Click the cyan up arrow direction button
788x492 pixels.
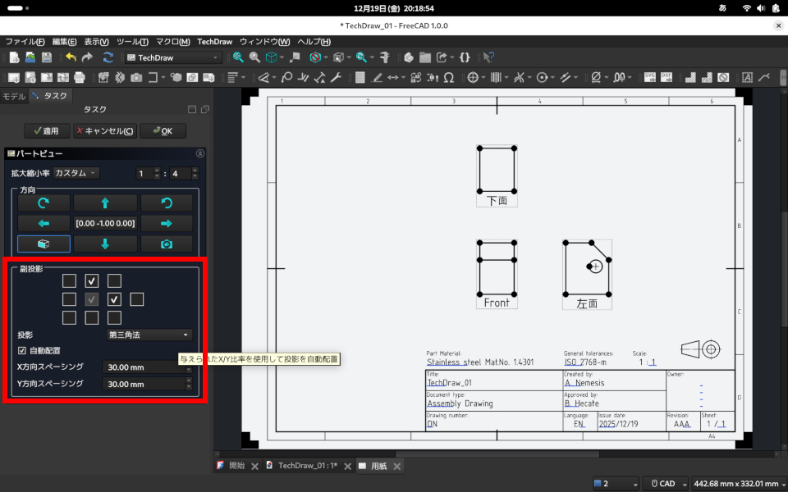click(105, 203)
